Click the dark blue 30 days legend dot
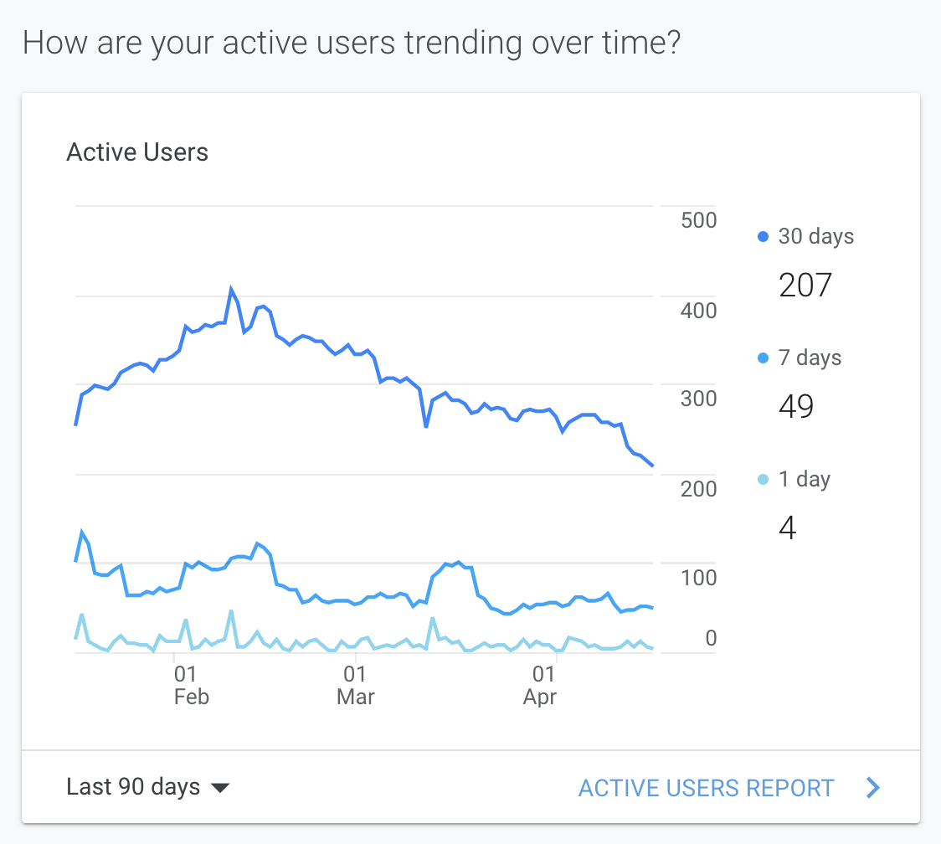The height and width of the screenshot is (844, 941). [x=763, y=237]
